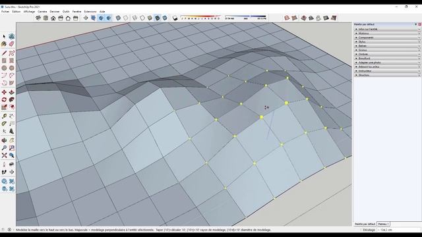The width and height of the screenshot is (422, 237).
Task: Select the Offset tool
Action: pyautogui.click(x=12, y=107)
